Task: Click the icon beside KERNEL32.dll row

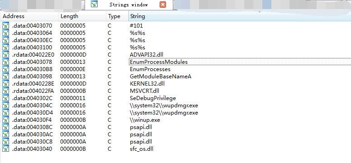Action: coord(5,83)
